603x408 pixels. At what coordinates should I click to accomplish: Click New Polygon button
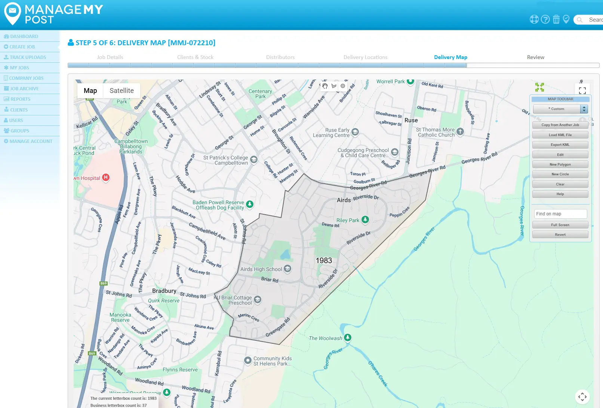point(560,165)
